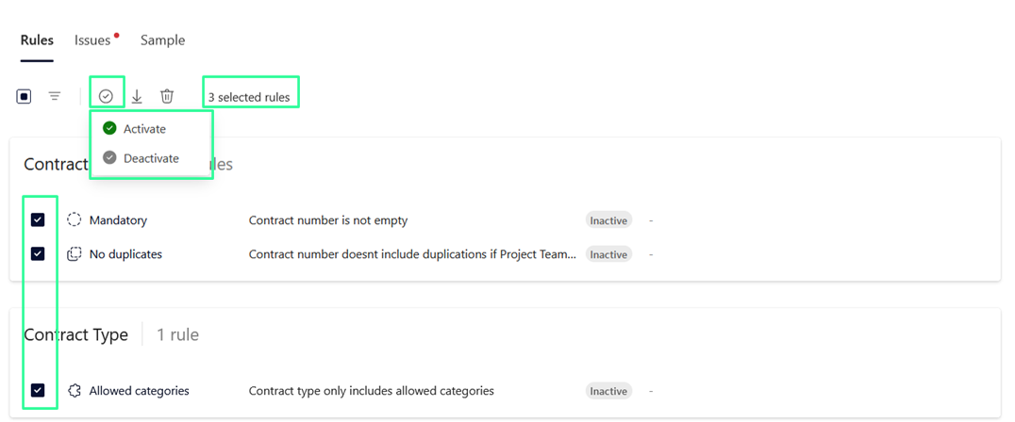The height and width of the screenshot is (422, 1015).
Task: Choose Activate from the status menu
Action: point(144,129)
